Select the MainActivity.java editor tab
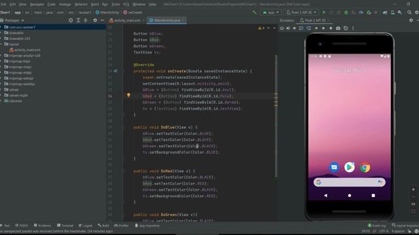The image size is (419, 235). (x=166, y=20)
